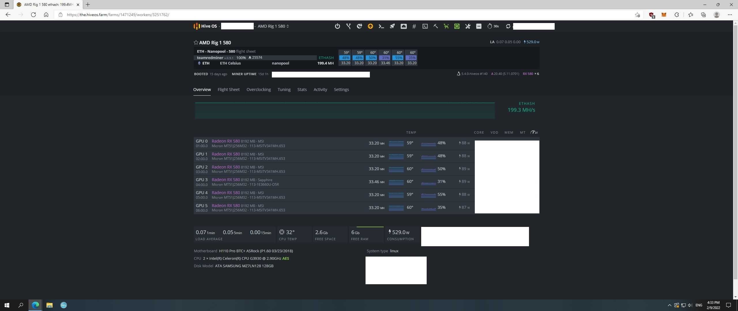Click the GPU 2 fan speed 50% value
This screenshot has width=738, height=311.
(441, 169)
